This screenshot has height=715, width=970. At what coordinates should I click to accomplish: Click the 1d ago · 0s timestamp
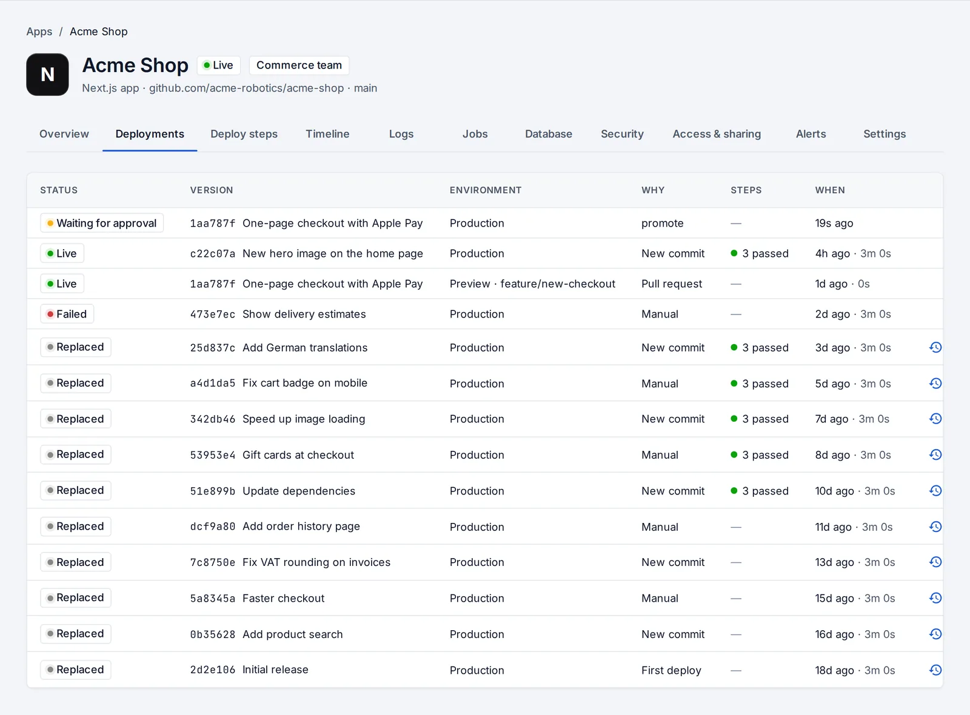pyautogui.click(x=842, y=284)
